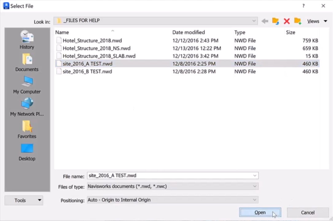Click file icon of Hotel_Structure_2018_SLAB.nwd
This screenshot has height=221, width=333.
coord(59,56)
